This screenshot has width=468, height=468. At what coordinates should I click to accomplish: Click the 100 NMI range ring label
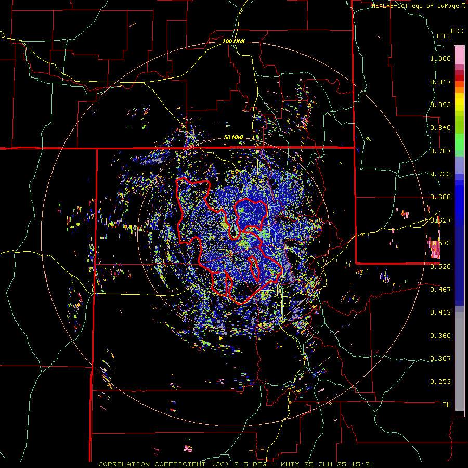click(x=233, y=41)
